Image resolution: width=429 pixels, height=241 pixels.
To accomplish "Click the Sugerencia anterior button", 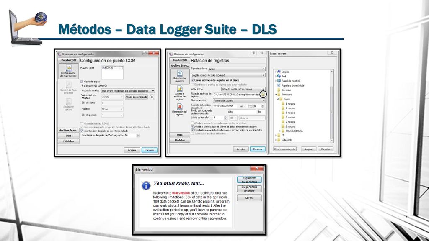I will 249,189.
